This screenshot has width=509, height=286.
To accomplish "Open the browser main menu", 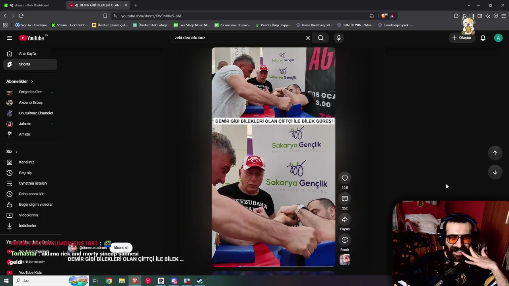I will tap(503, 16).
